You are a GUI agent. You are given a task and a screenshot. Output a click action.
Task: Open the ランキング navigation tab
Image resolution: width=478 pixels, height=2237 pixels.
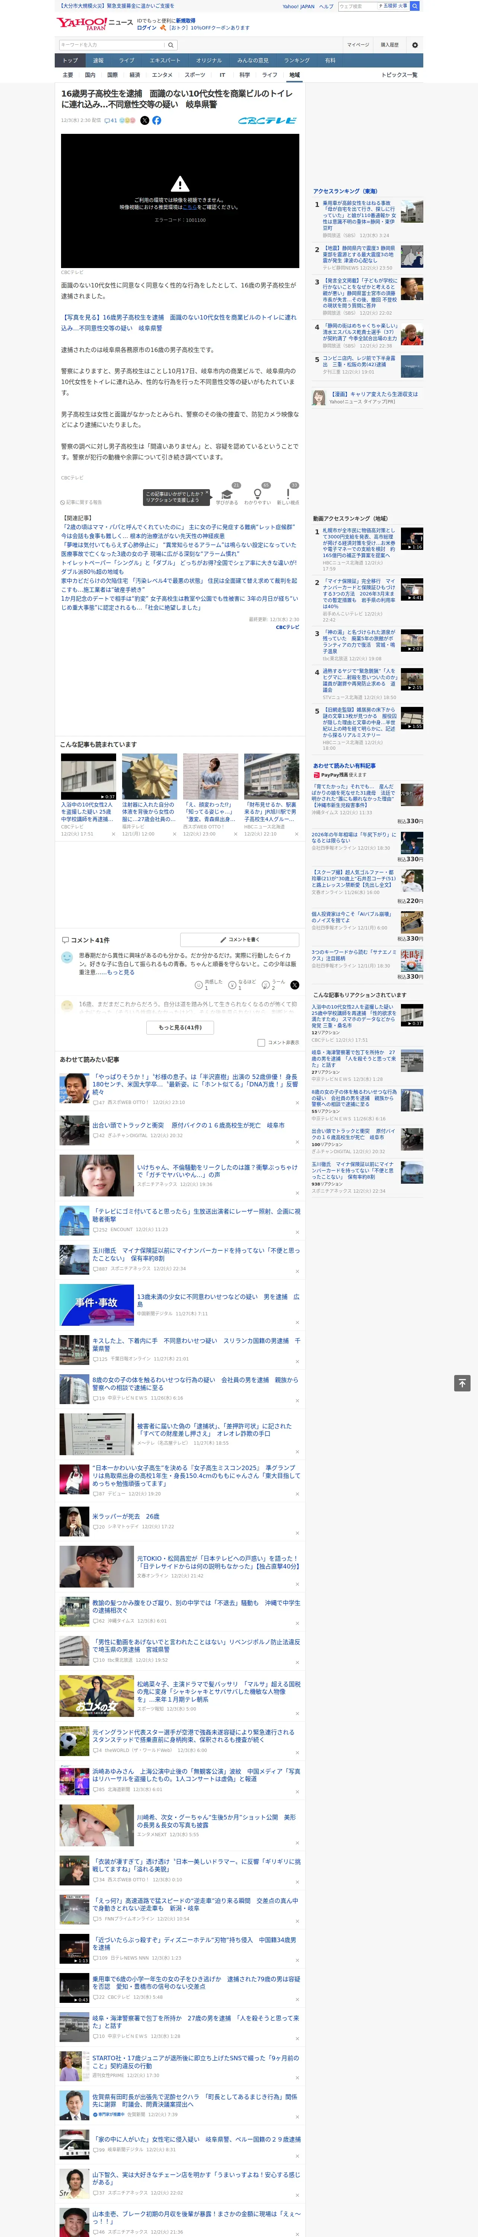pos(297,60)
